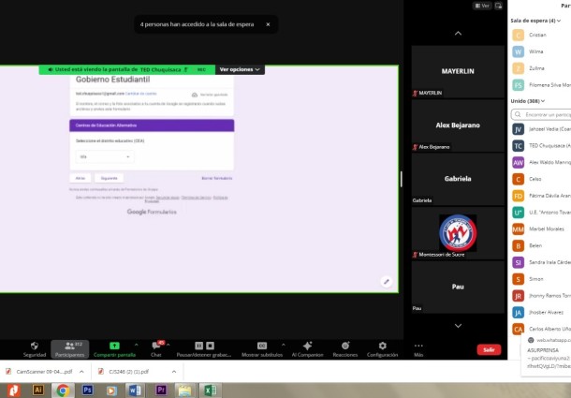Open the AI Companion icon
Screen dimensions: 571x398
[x=307, y=346]
